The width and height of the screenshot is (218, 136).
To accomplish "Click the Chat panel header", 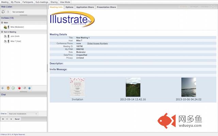I will tap(24, 95).
